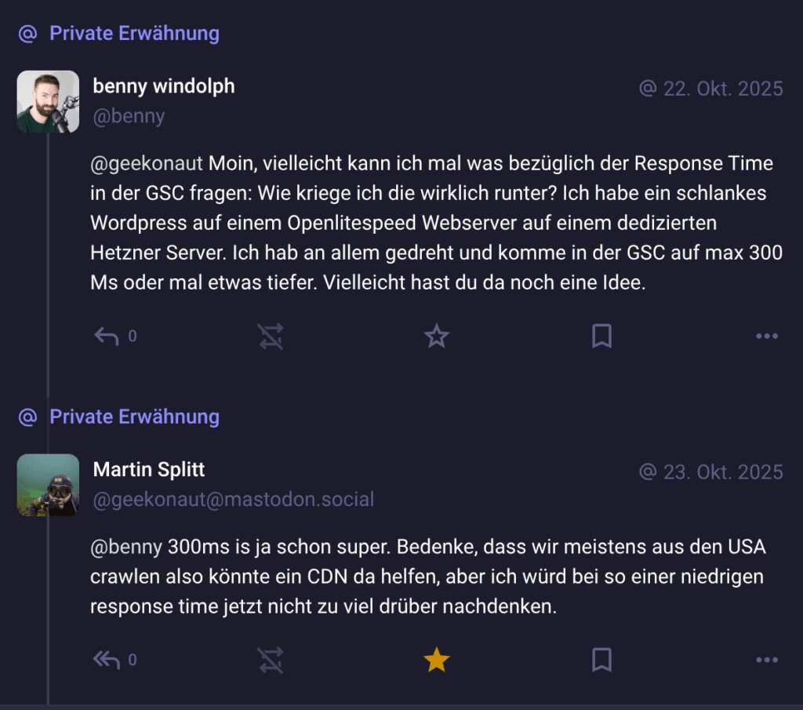Image resolution: width=803 pixels, height=710 pixels.
Task: Open the 22. Okt. 2025 timestamp
Action: pyautogui.click(x=722, y=89)
